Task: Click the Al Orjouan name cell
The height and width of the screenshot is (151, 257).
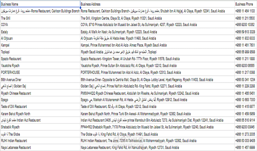Action: [x=40, y=38]
